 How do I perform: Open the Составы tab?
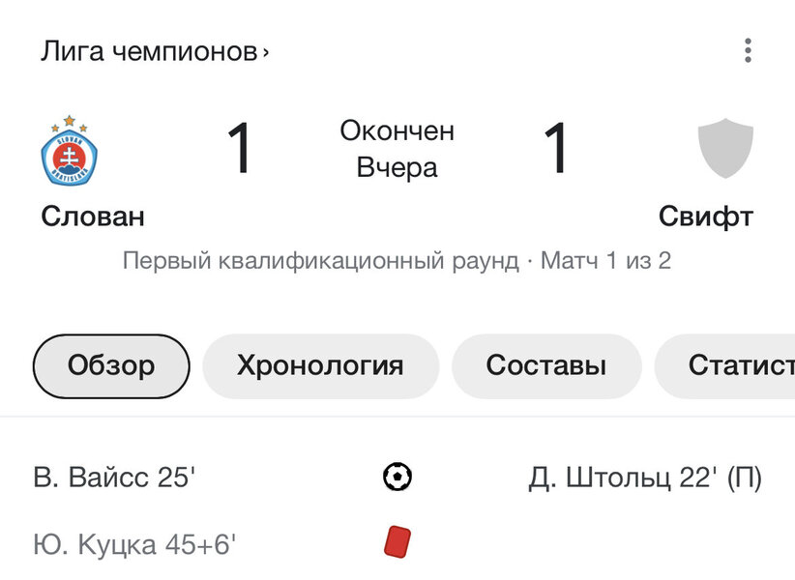pos(546,366)
